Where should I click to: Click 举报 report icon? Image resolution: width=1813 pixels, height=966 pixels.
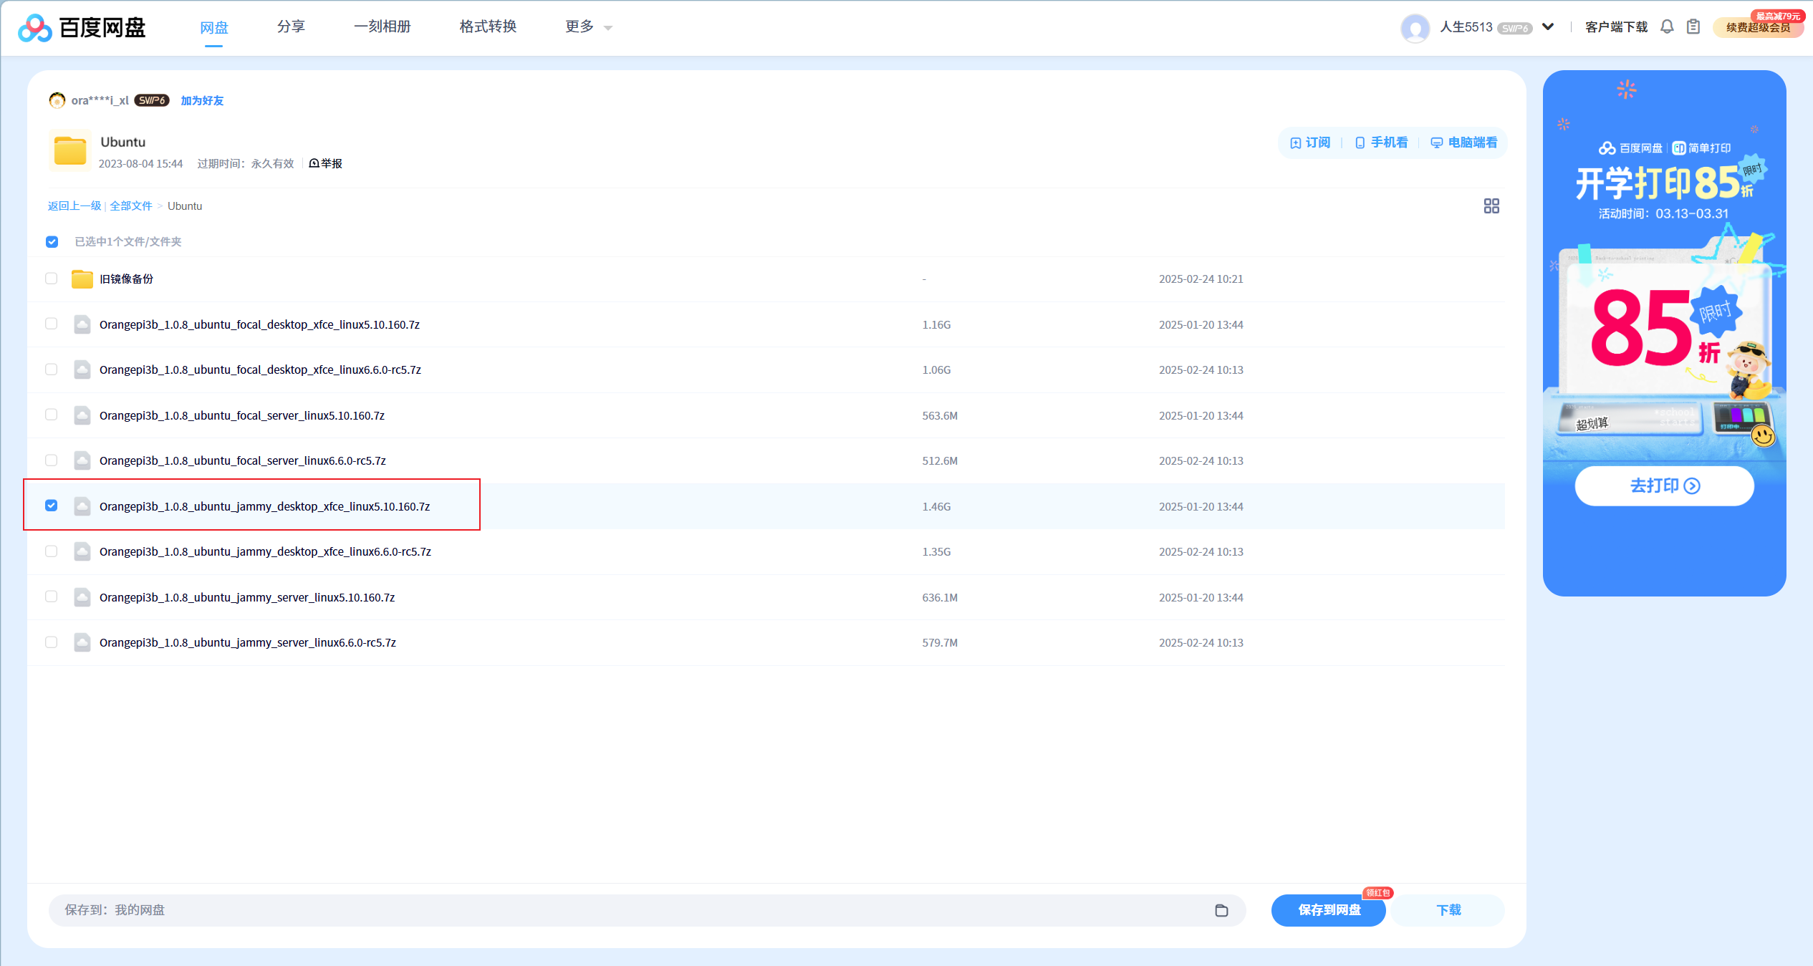[x=314, y=163]
